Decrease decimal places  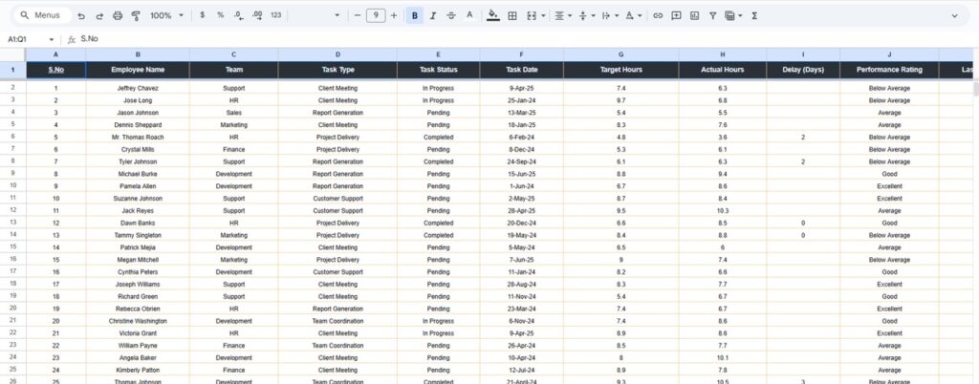coord(238,15)
